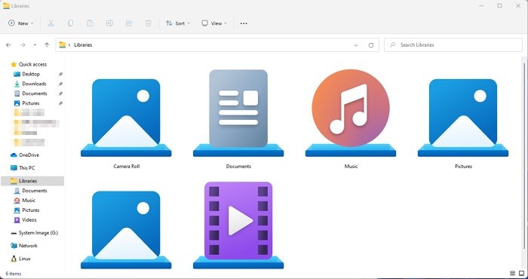Click the pin icon beside Downloads

click(x=60, y=84)
